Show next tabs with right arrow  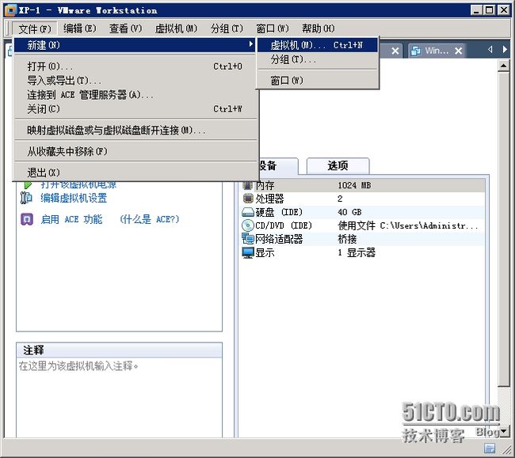pos(505,50)
